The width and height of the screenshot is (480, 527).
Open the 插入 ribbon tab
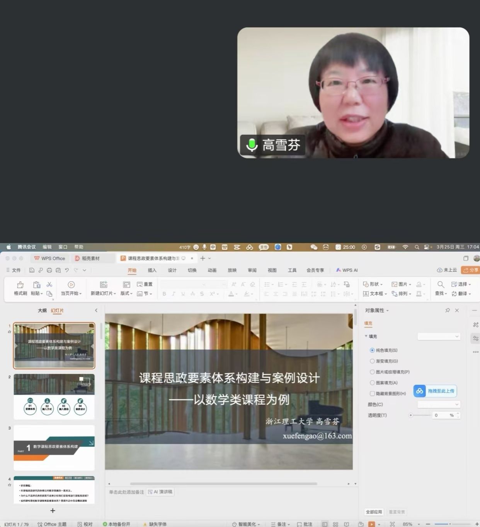[152, 270]
